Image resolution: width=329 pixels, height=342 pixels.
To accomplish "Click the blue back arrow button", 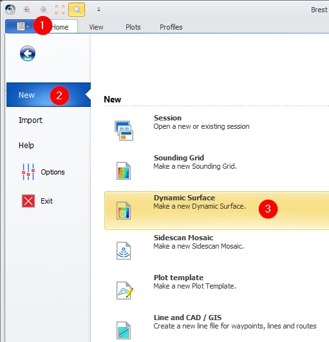I will coord(28,53).
